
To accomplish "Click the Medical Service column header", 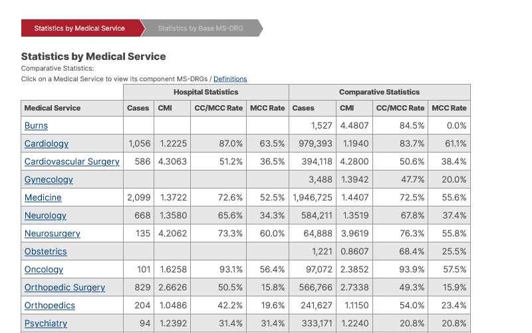I will 53,108.
